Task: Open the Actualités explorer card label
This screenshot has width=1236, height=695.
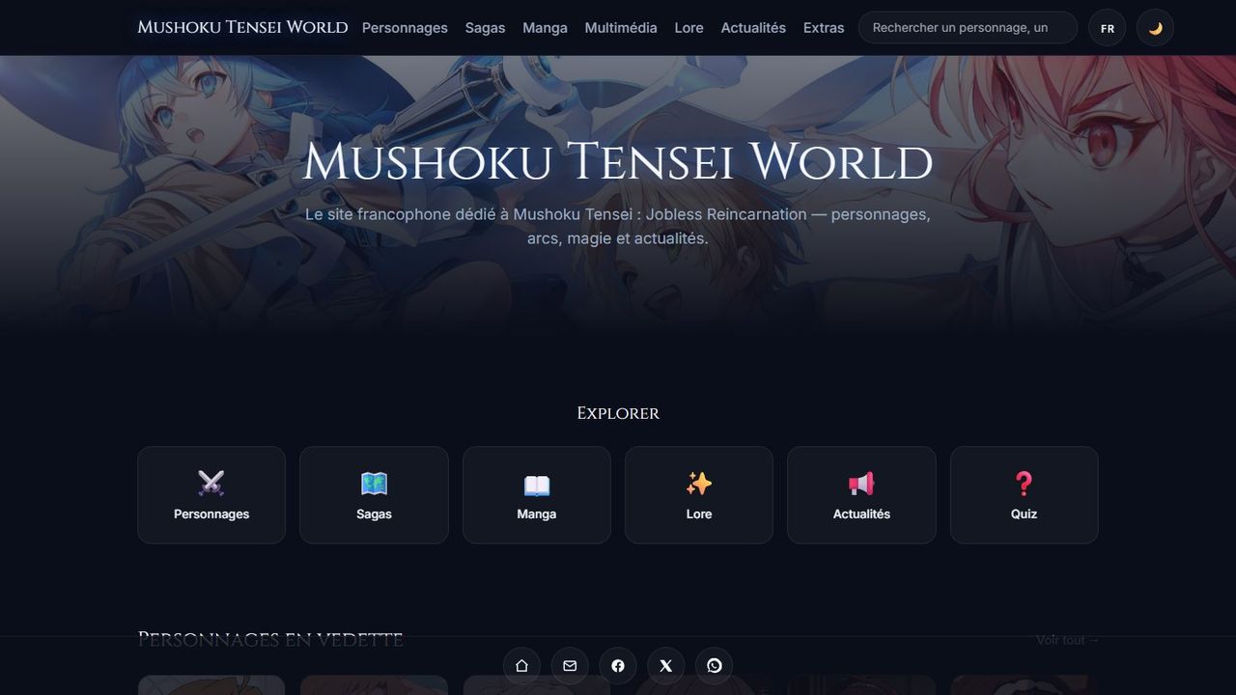Action: (861, 514)
